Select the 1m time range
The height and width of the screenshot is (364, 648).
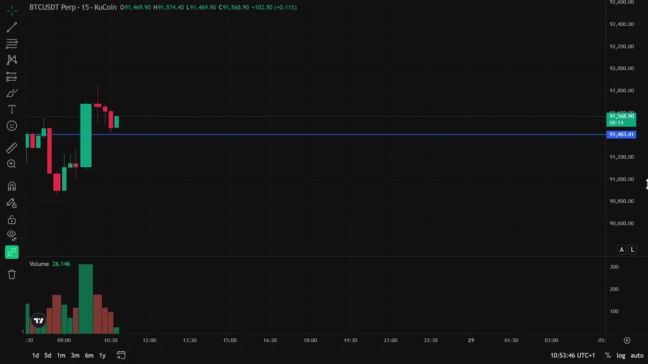(x=61, y=355)
